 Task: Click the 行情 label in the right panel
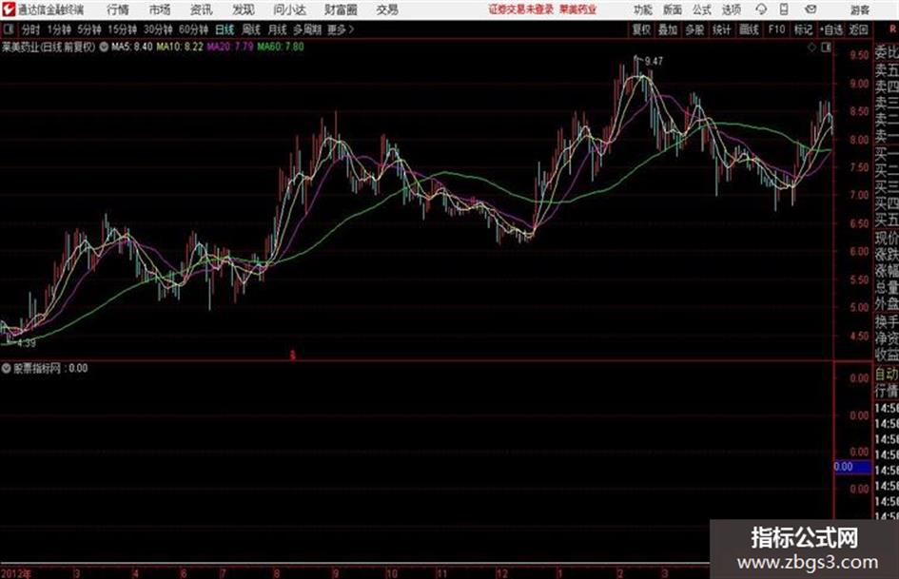click(x=887, y=391)
